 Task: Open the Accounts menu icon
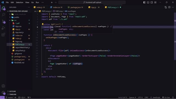[x=3, y=86]
